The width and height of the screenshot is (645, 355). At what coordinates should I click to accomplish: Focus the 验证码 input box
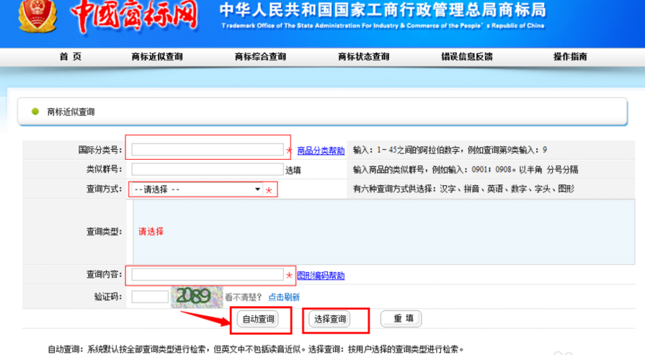pyautogui.click(x=150, y=297)
